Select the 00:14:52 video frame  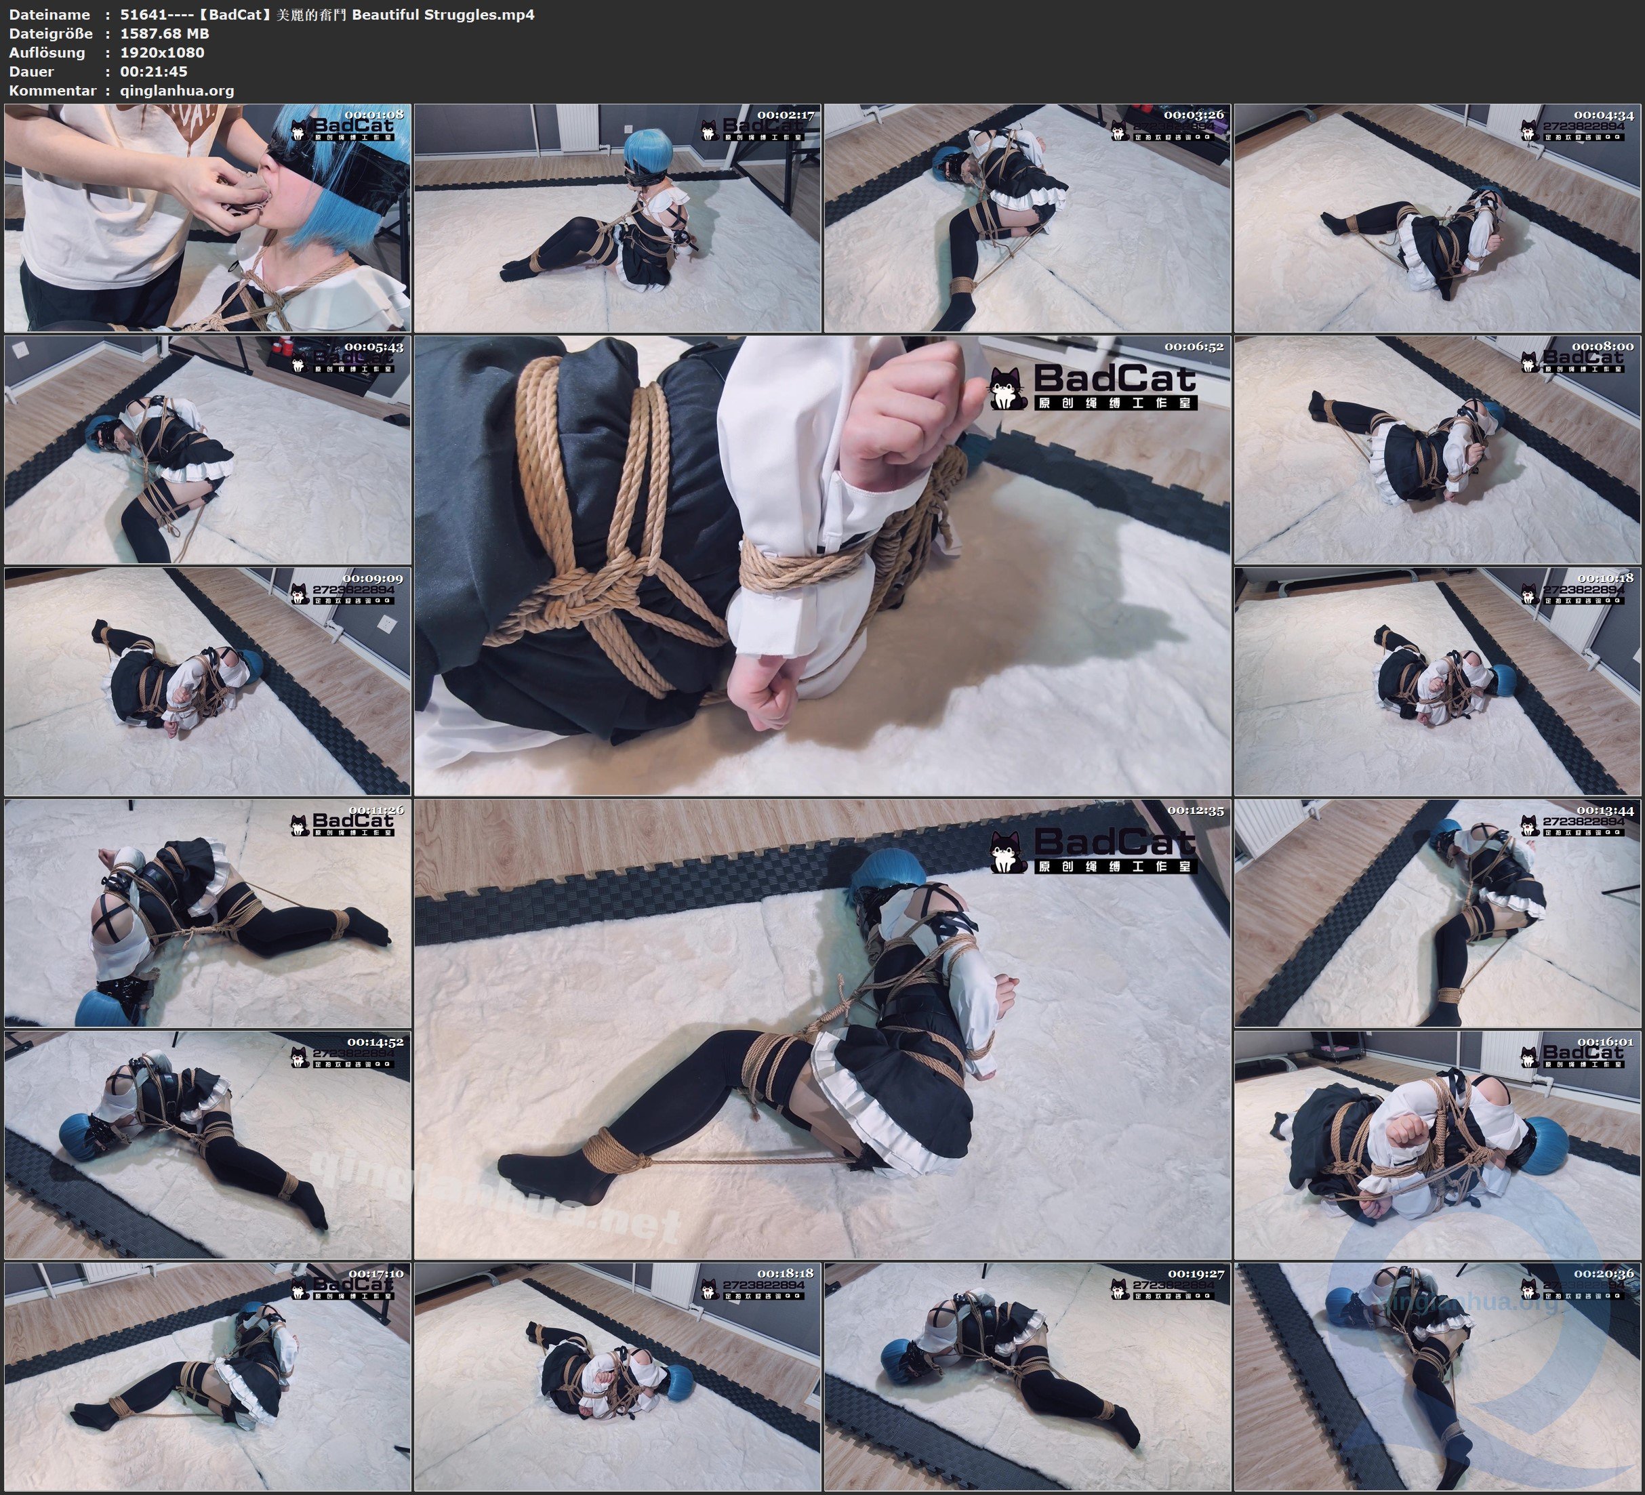point(207,1145)
